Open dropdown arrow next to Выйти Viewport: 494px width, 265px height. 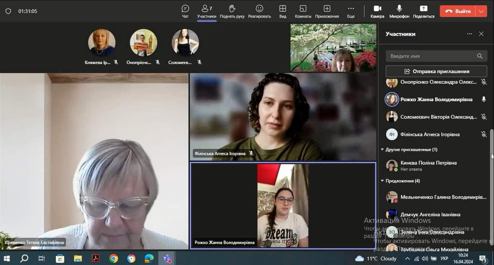[x=481, y=11]
